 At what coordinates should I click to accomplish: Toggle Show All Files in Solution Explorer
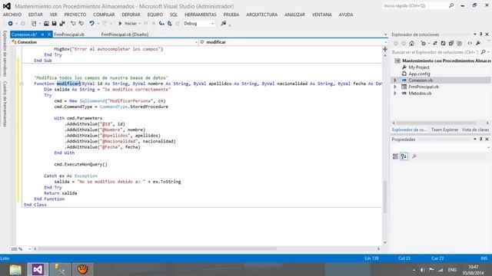(460, 44)
